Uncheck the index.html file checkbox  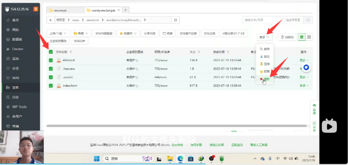[x=51, y=86]
